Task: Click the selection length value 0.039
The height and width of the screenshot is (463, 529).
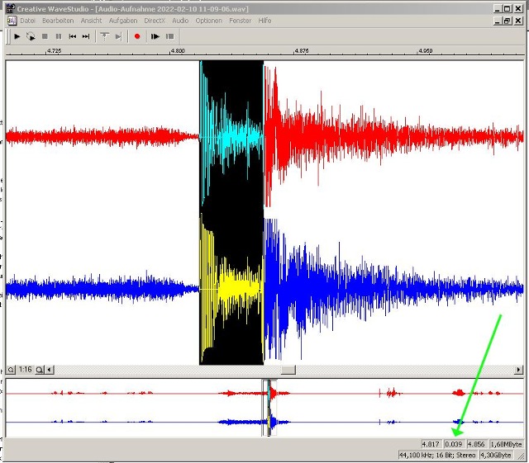Action: [454, 444]
